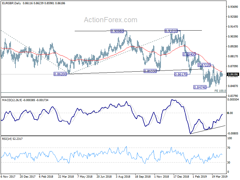240x180 pixels.
Task: Select the 0.86170 low label
Action: [181, 74]
